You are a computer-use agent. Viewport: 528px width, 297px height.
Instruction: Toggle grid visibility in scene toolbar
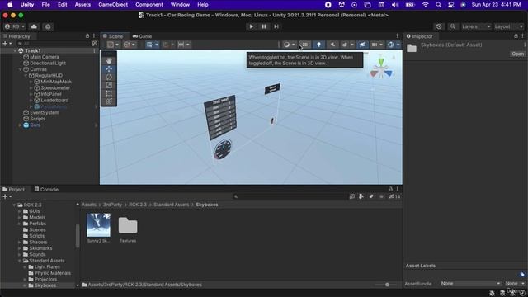149,45
